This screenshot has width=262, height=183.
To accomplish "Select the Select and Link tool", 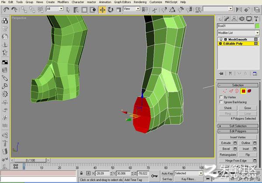I will click(24, 10).
